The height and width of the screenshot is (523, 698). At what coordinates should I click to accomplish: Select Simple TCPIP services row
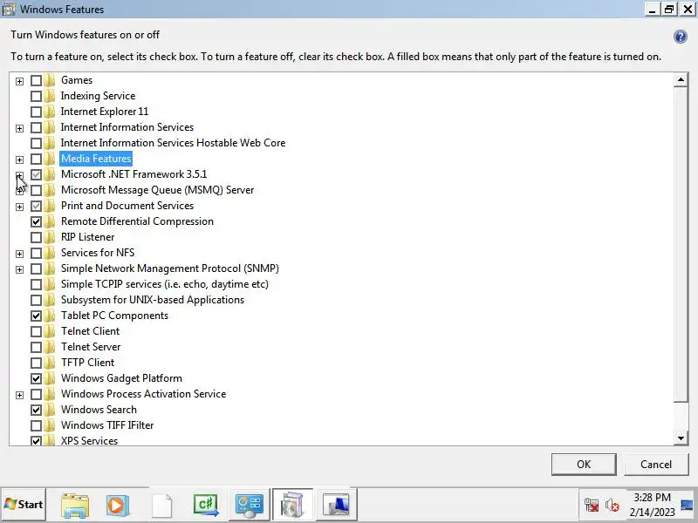point(165,284)
